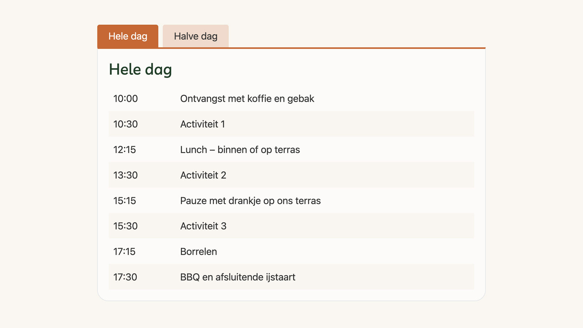Click the large Hele dag heading

pos(140,69)
